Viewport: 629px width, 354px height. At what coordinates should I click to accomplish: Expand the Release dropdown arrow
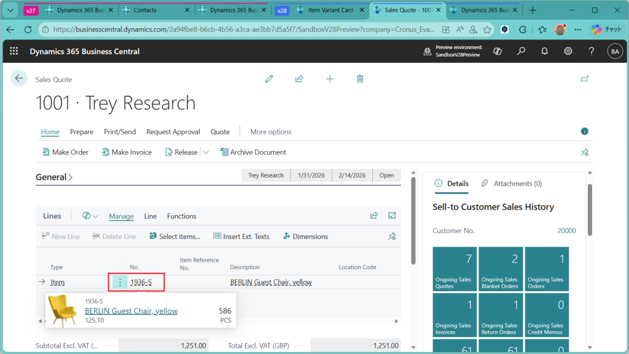(206, 152)
